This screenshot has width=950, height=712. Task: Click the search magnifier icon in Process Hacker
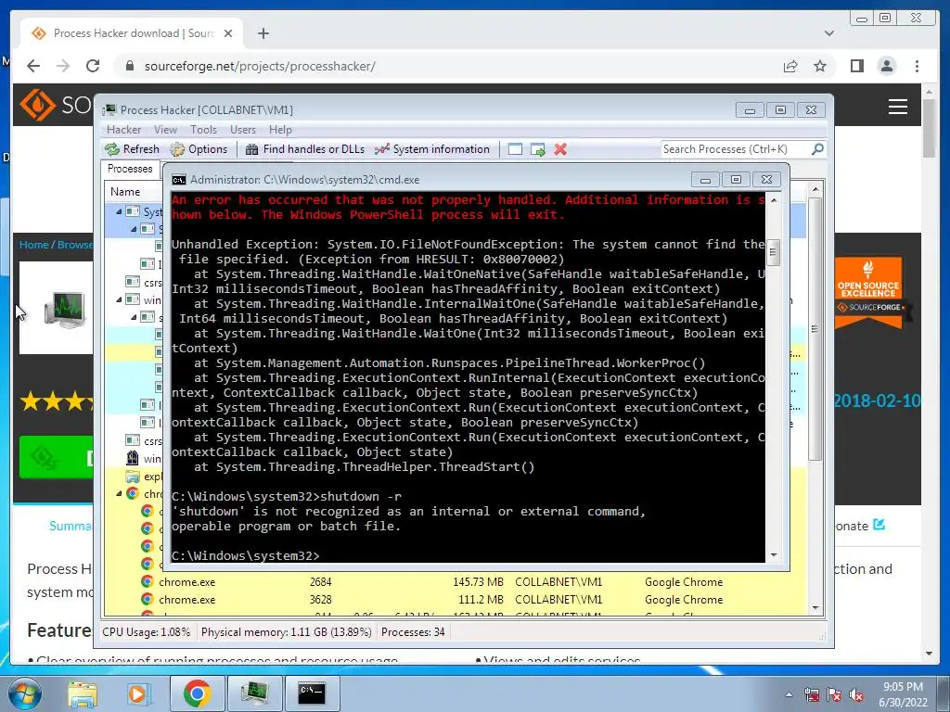817,149
